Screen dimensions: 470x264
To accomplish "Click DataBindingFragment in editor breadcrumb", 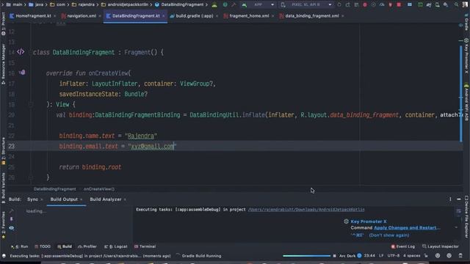I will tap(55, 189).
